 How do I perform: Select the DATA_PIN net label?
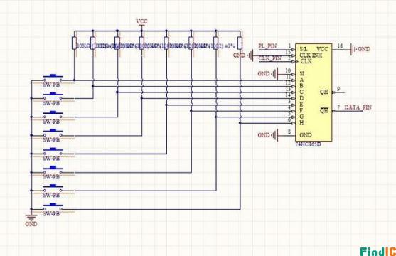click(358, 107)
